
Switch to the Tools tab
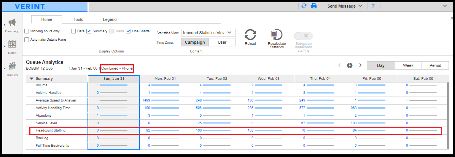point(78,19)
